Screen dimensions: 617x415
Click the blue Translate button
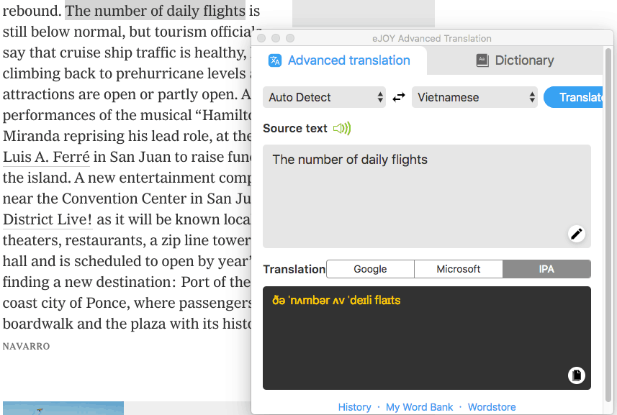(x=573, y=97)
